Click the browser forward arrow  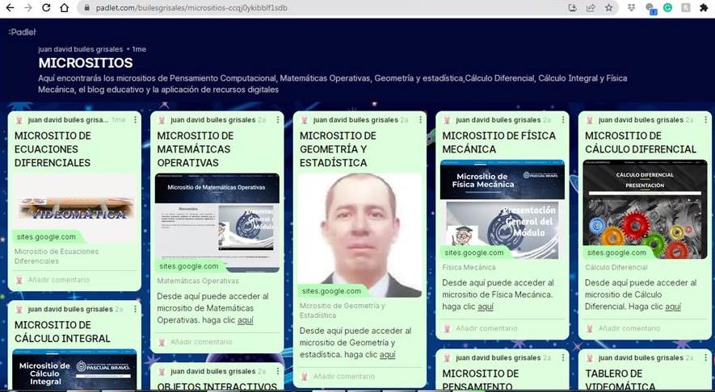[x=27, y=8]
